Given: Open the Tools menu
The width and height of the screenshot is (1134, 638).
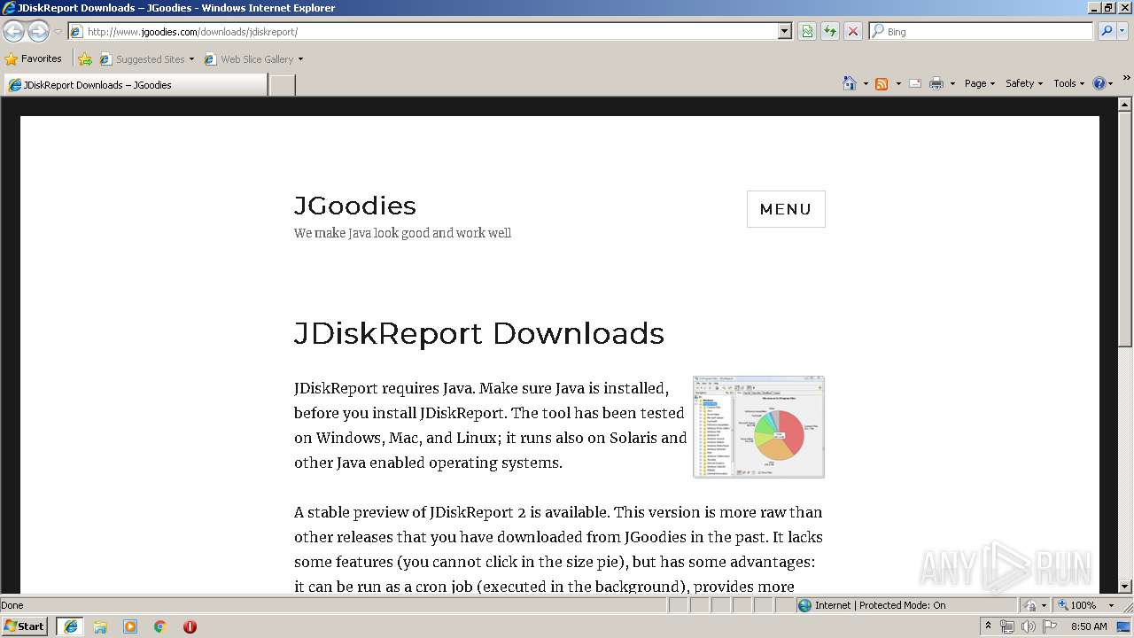Looking at the screenshot, I should point(1069,83).
